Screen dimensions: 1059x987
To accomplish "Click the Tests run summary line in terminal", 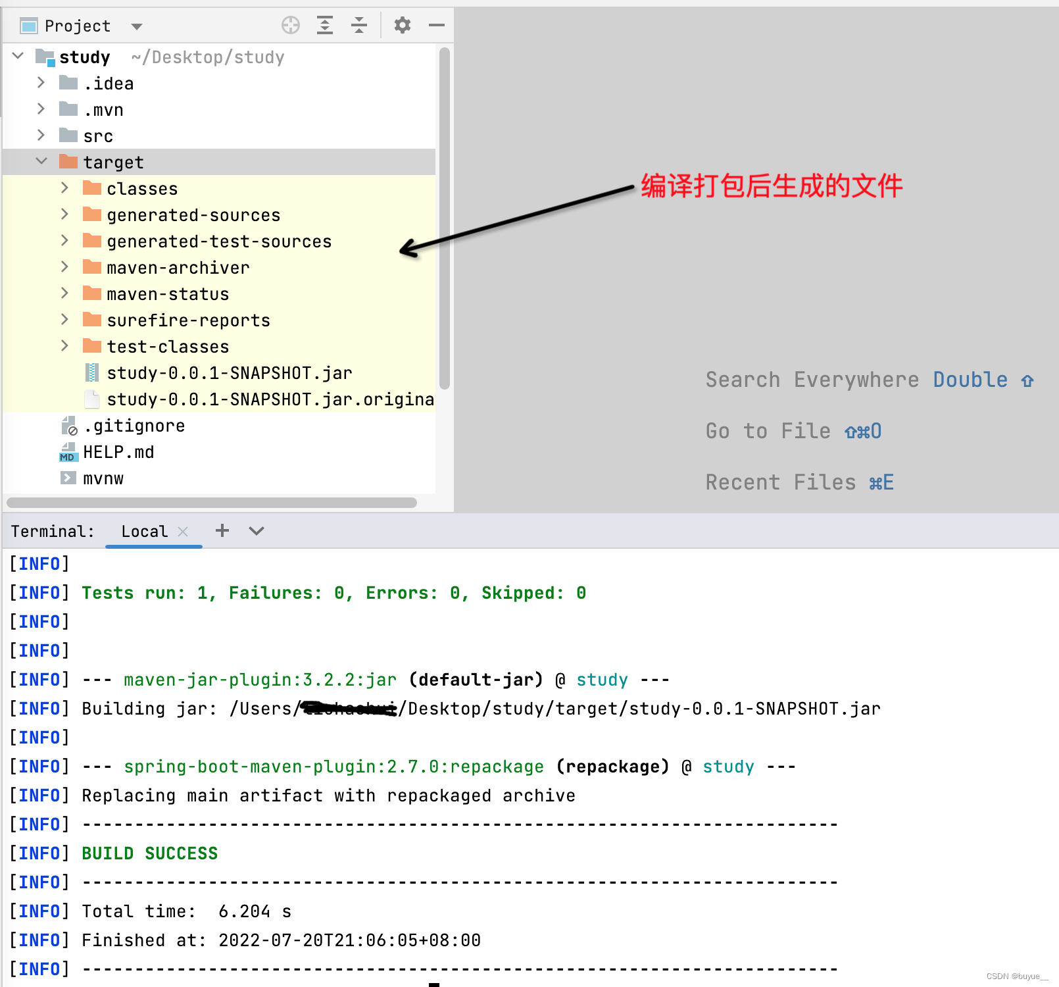I will click(334, 593).
